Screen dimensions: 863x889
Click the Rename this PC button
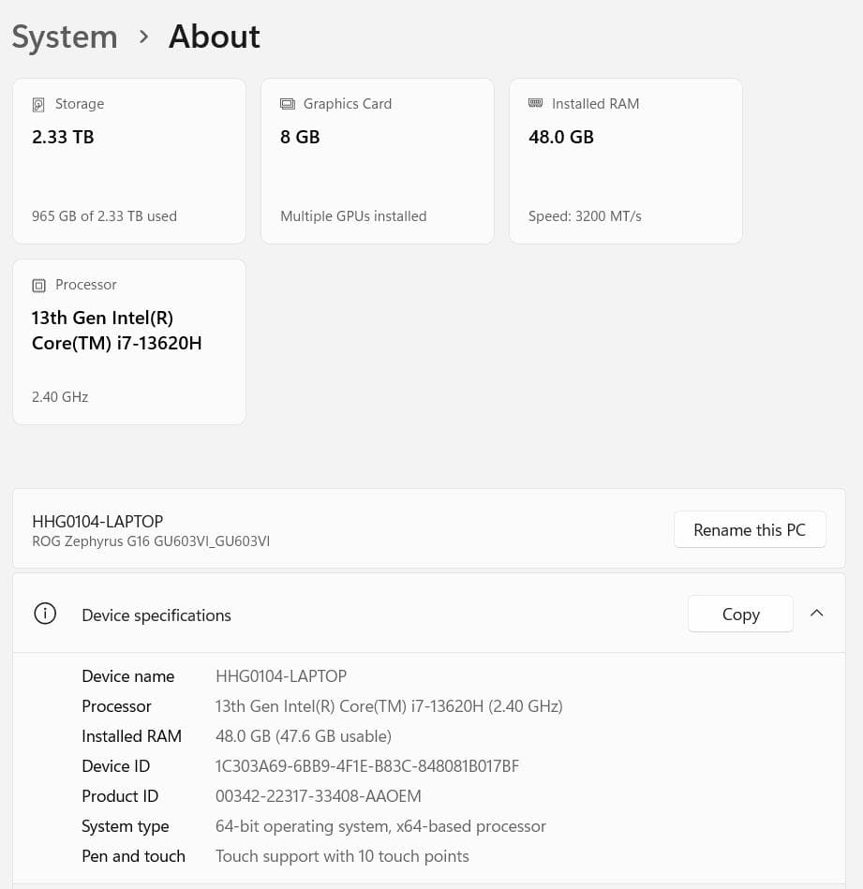tap(750, 529)
